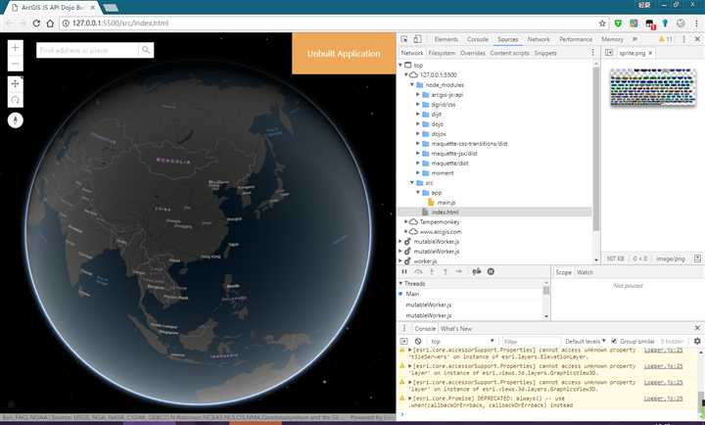Pause script execution in debugger
Screen dimensions: 705x425
tap(404, 271)
